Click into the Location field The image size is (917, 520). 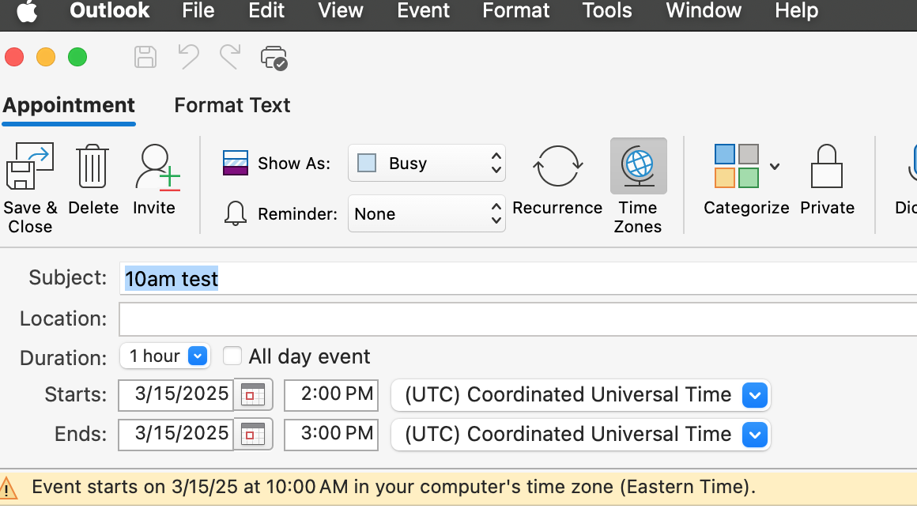(x=518, y=319)
